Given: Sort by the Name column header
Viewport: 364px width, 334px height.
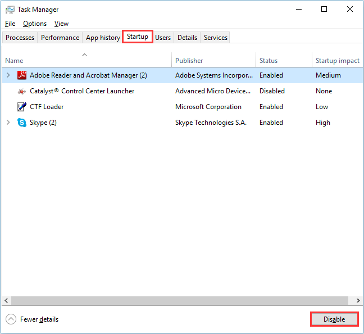Looking at the screenshot, I should 87,60.
